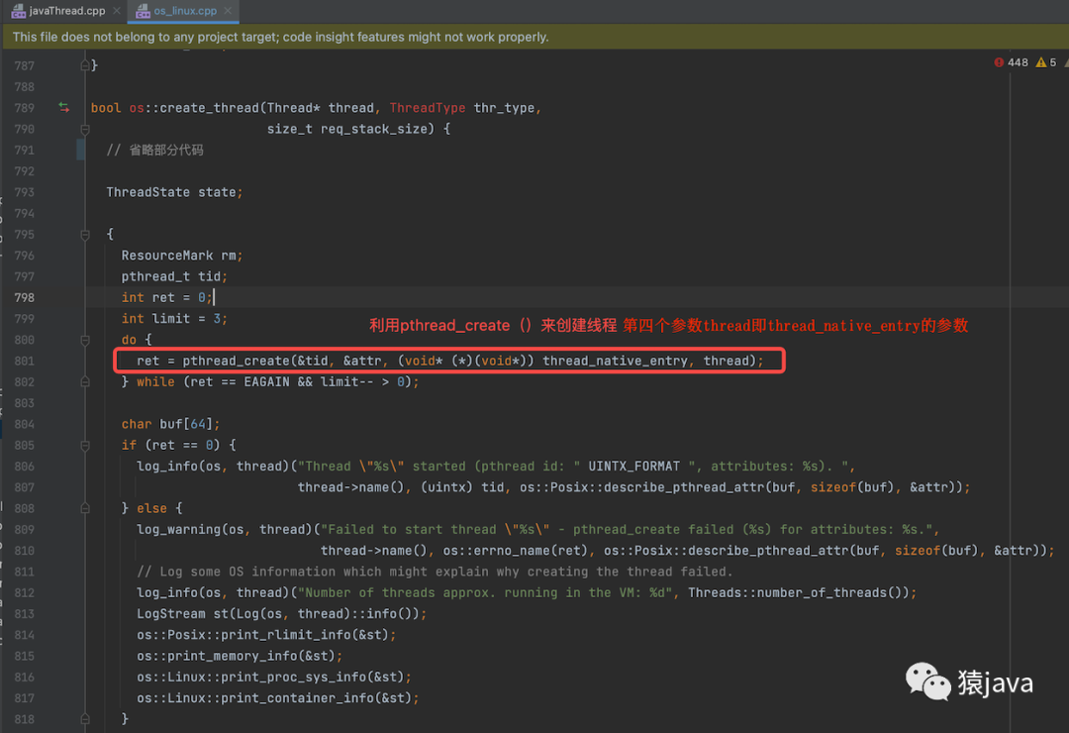Click os::print_memory_info(&st) call
This screenshot has width=1069, height=733.
(240, 656)
